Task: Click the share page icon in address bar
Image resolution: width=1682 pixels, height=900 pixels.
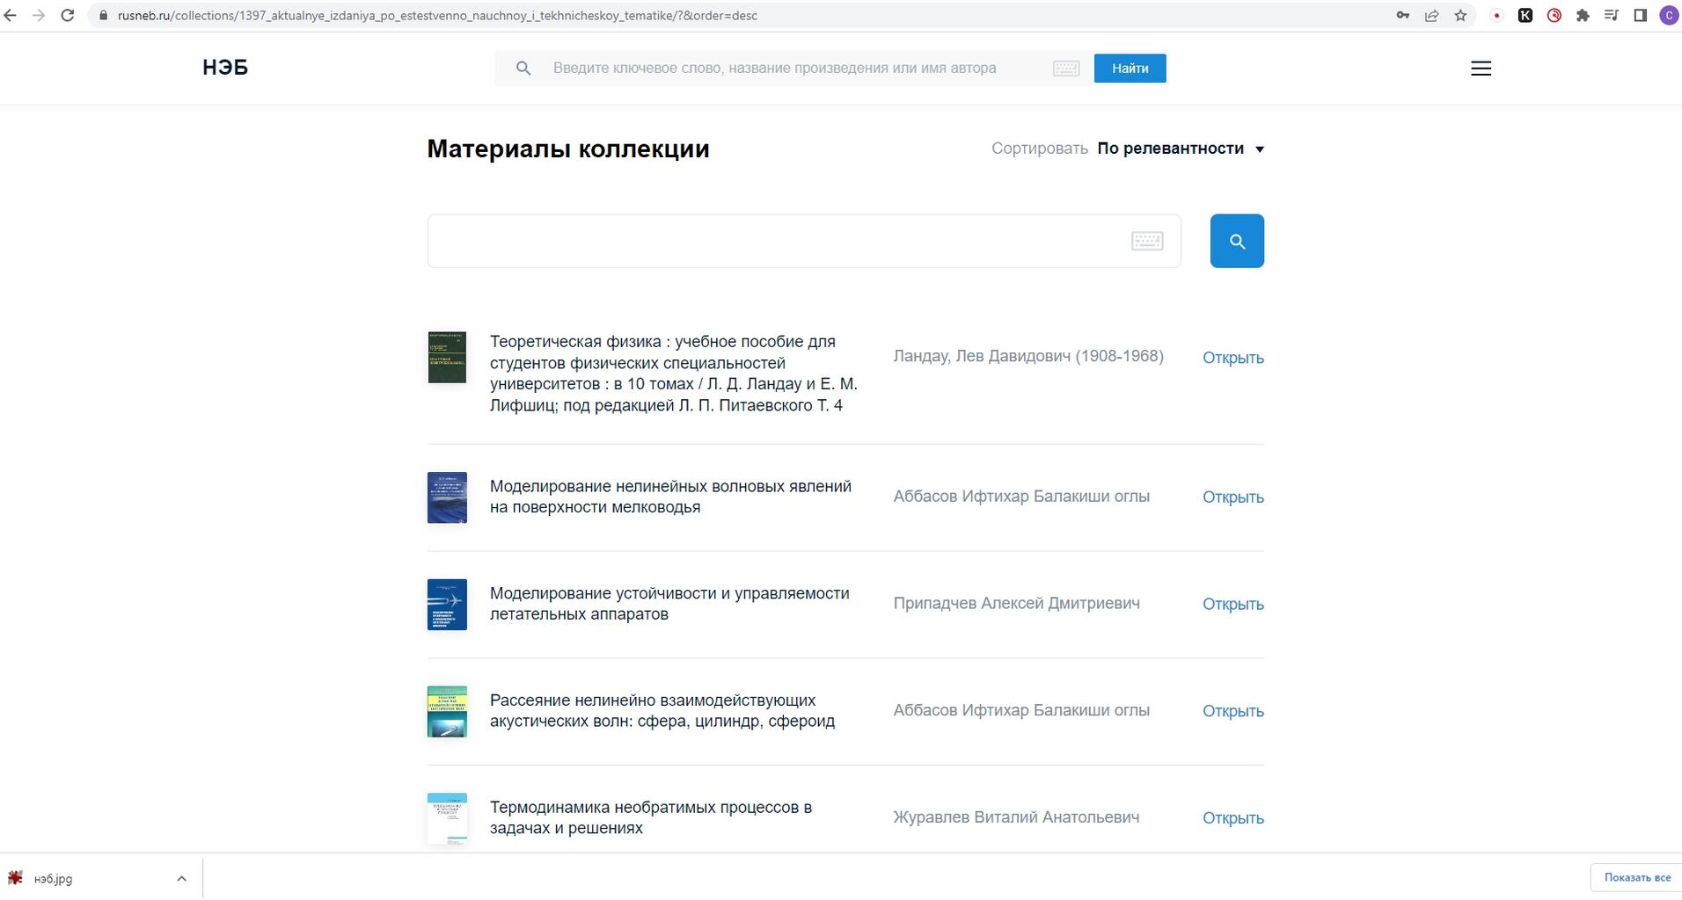Action: tap(1431, 15)
